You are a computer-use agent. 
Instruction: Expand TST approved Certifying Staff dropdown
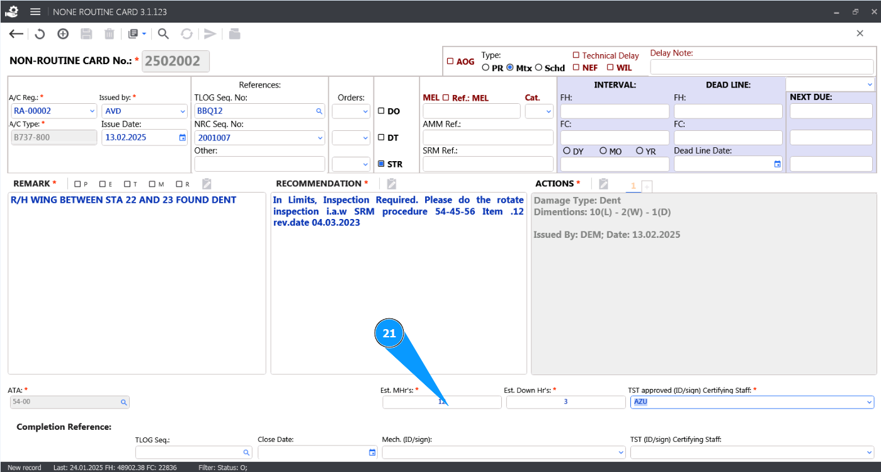pos(869,402)
